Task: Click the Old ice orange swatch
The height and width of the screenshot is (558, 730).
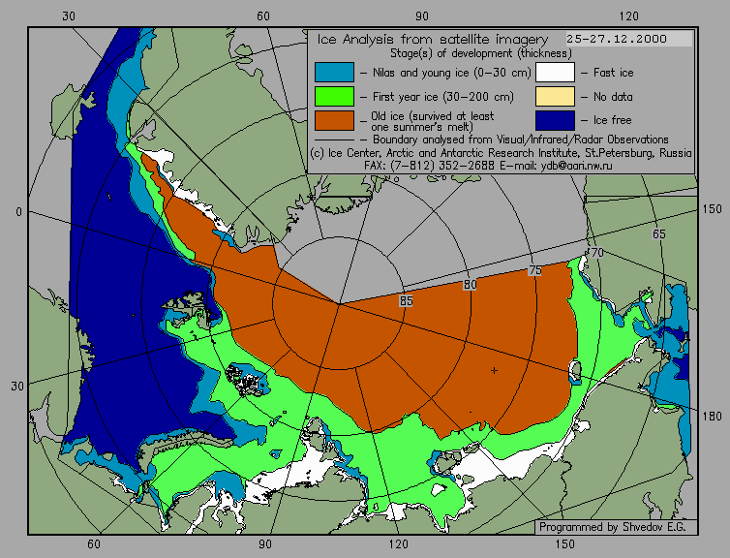Action: point(334,120)
